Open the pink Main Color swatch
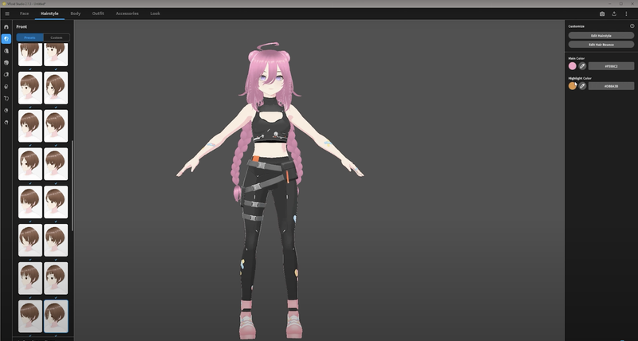 pos(573,66)
